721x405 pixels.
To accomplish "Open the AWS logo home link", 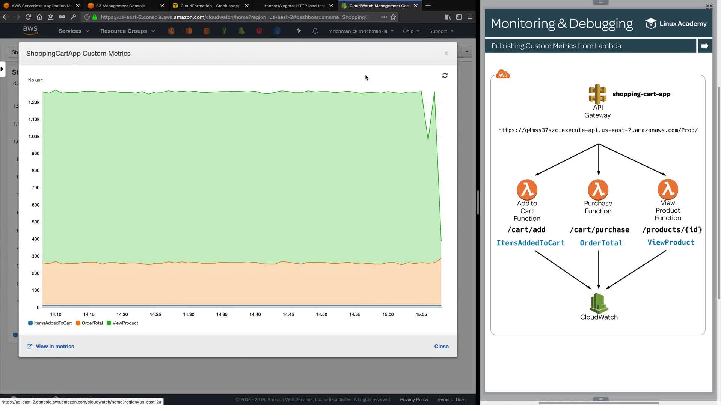I will (x=30, y=30).
